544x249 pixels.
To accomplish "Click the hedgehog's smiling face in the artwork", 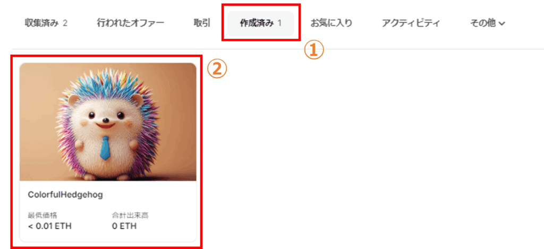I will [x=106, y=118].
